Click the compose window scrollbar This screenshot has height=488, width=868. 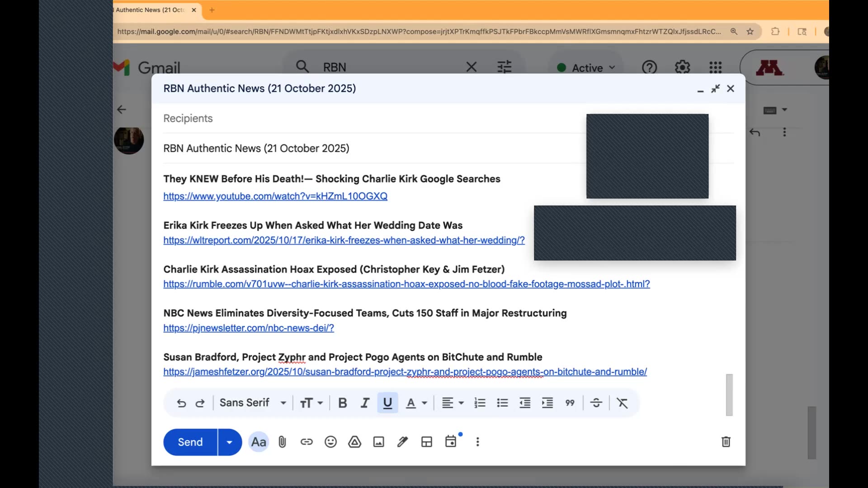click(728, 394)
